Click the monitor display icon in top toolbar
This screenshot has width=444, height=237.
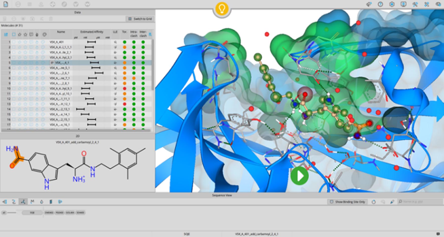click(x=403, y=4)
